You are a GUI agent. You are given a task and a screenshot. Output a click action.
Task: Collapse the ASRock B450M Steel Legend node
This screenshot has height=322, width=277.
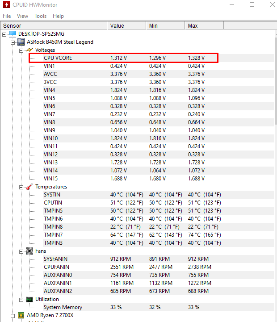(x=13, y=43)
